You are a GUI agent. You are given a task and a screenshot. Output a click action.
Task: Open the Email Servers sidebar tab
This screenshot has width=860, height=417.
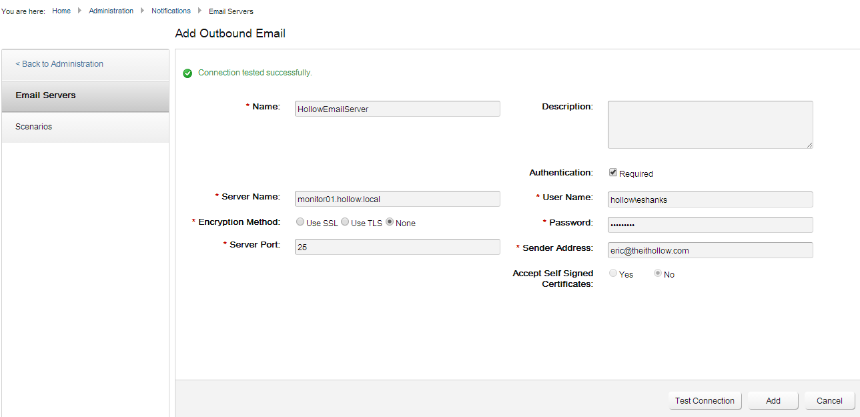click(85, 95)
